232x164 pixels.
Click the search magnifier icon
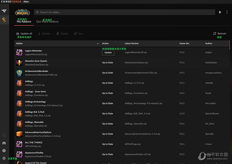[38, 12]
